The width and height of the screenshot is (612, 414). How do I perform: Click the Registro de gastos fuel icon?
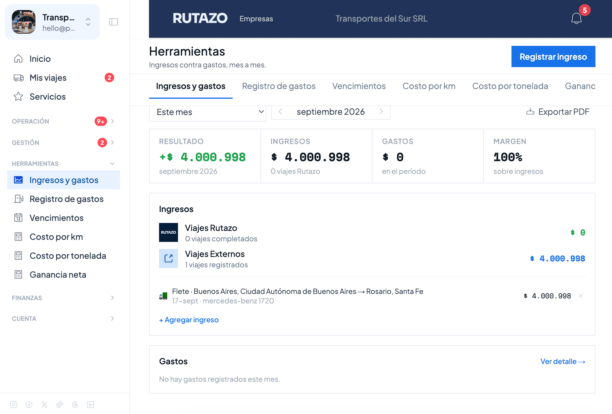[19, 199]
